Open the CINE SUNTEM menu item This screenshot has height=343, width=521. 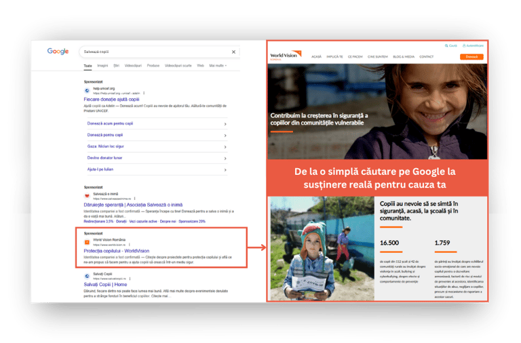point(377,57)
